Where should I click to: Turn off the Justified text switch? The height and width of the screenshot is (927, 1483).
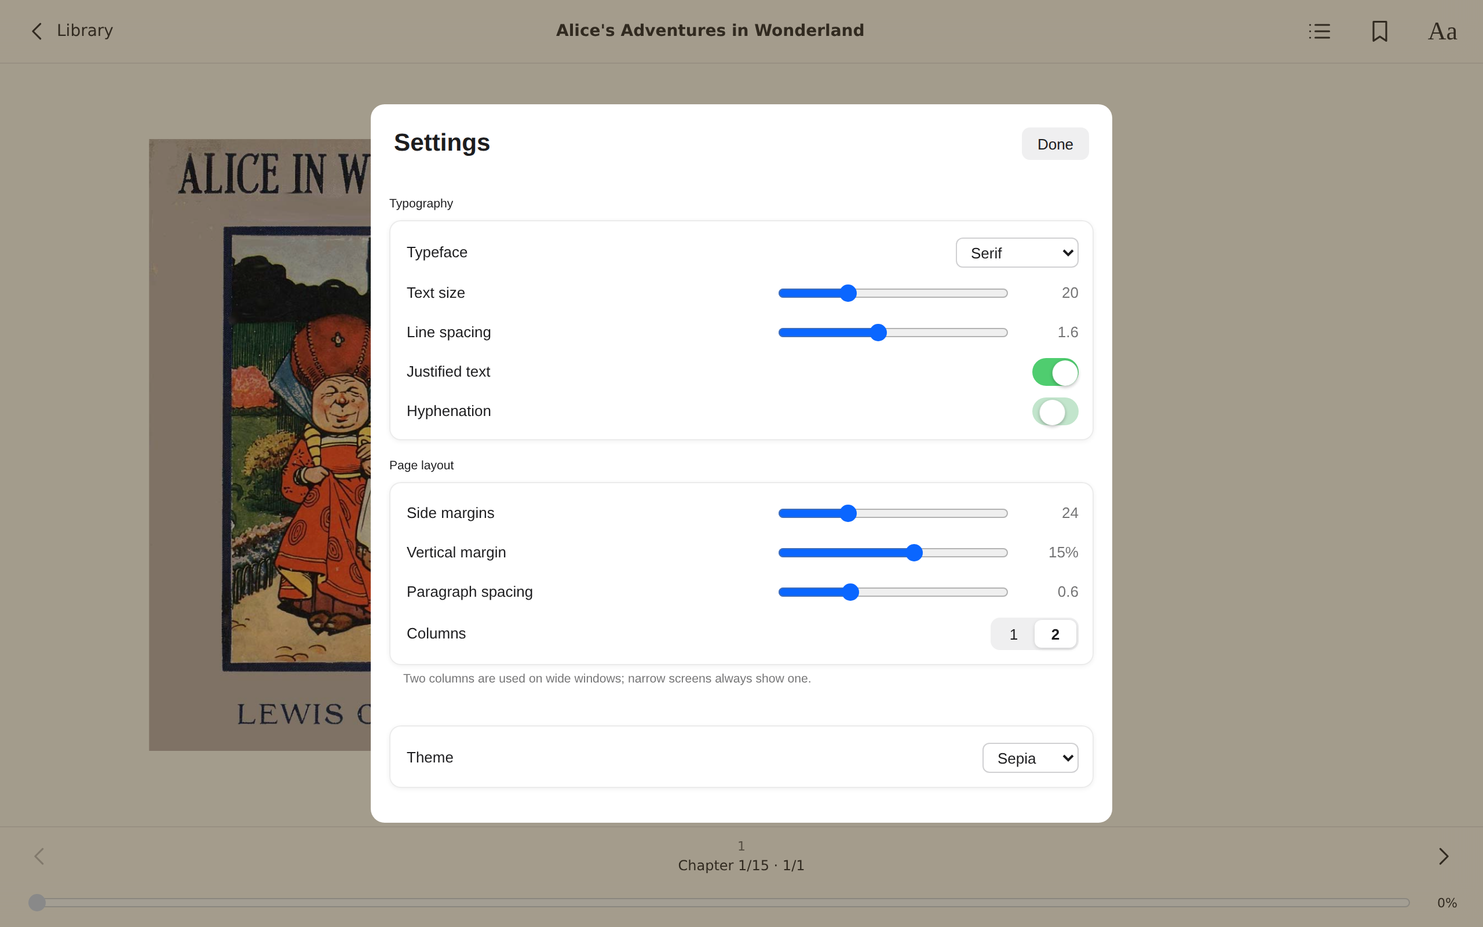tap(1055, 372)
